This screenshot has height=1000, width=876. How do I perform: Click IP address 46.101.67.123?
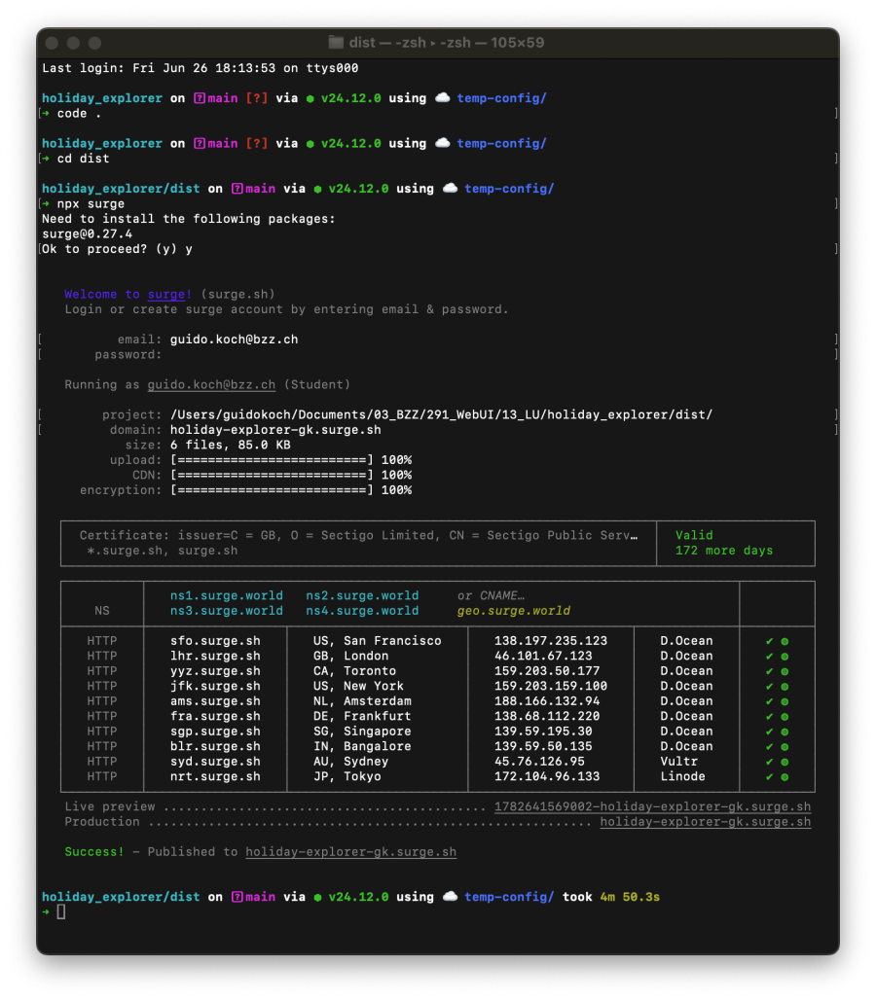coord(543,657)
